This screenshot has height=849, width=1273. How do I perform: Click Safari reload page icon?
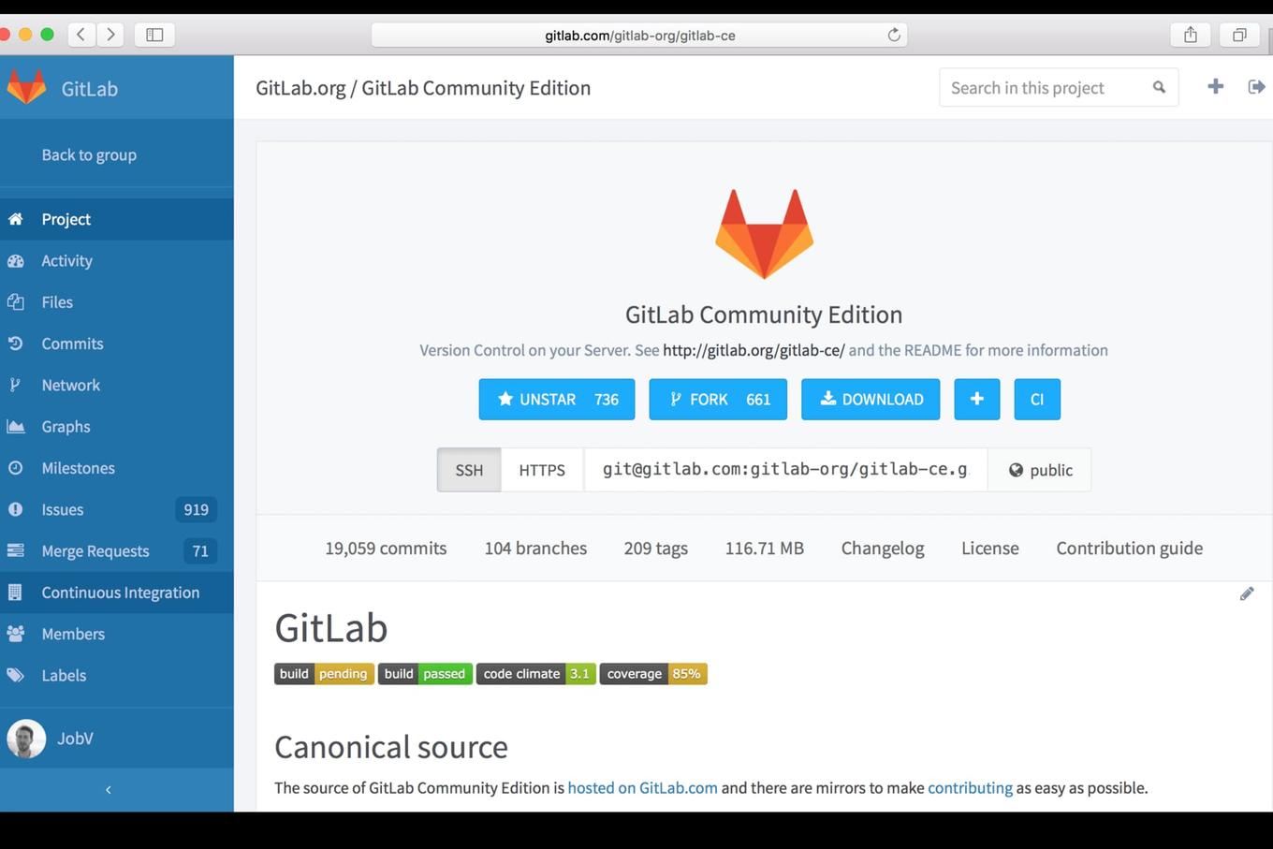tap(894, 35)
